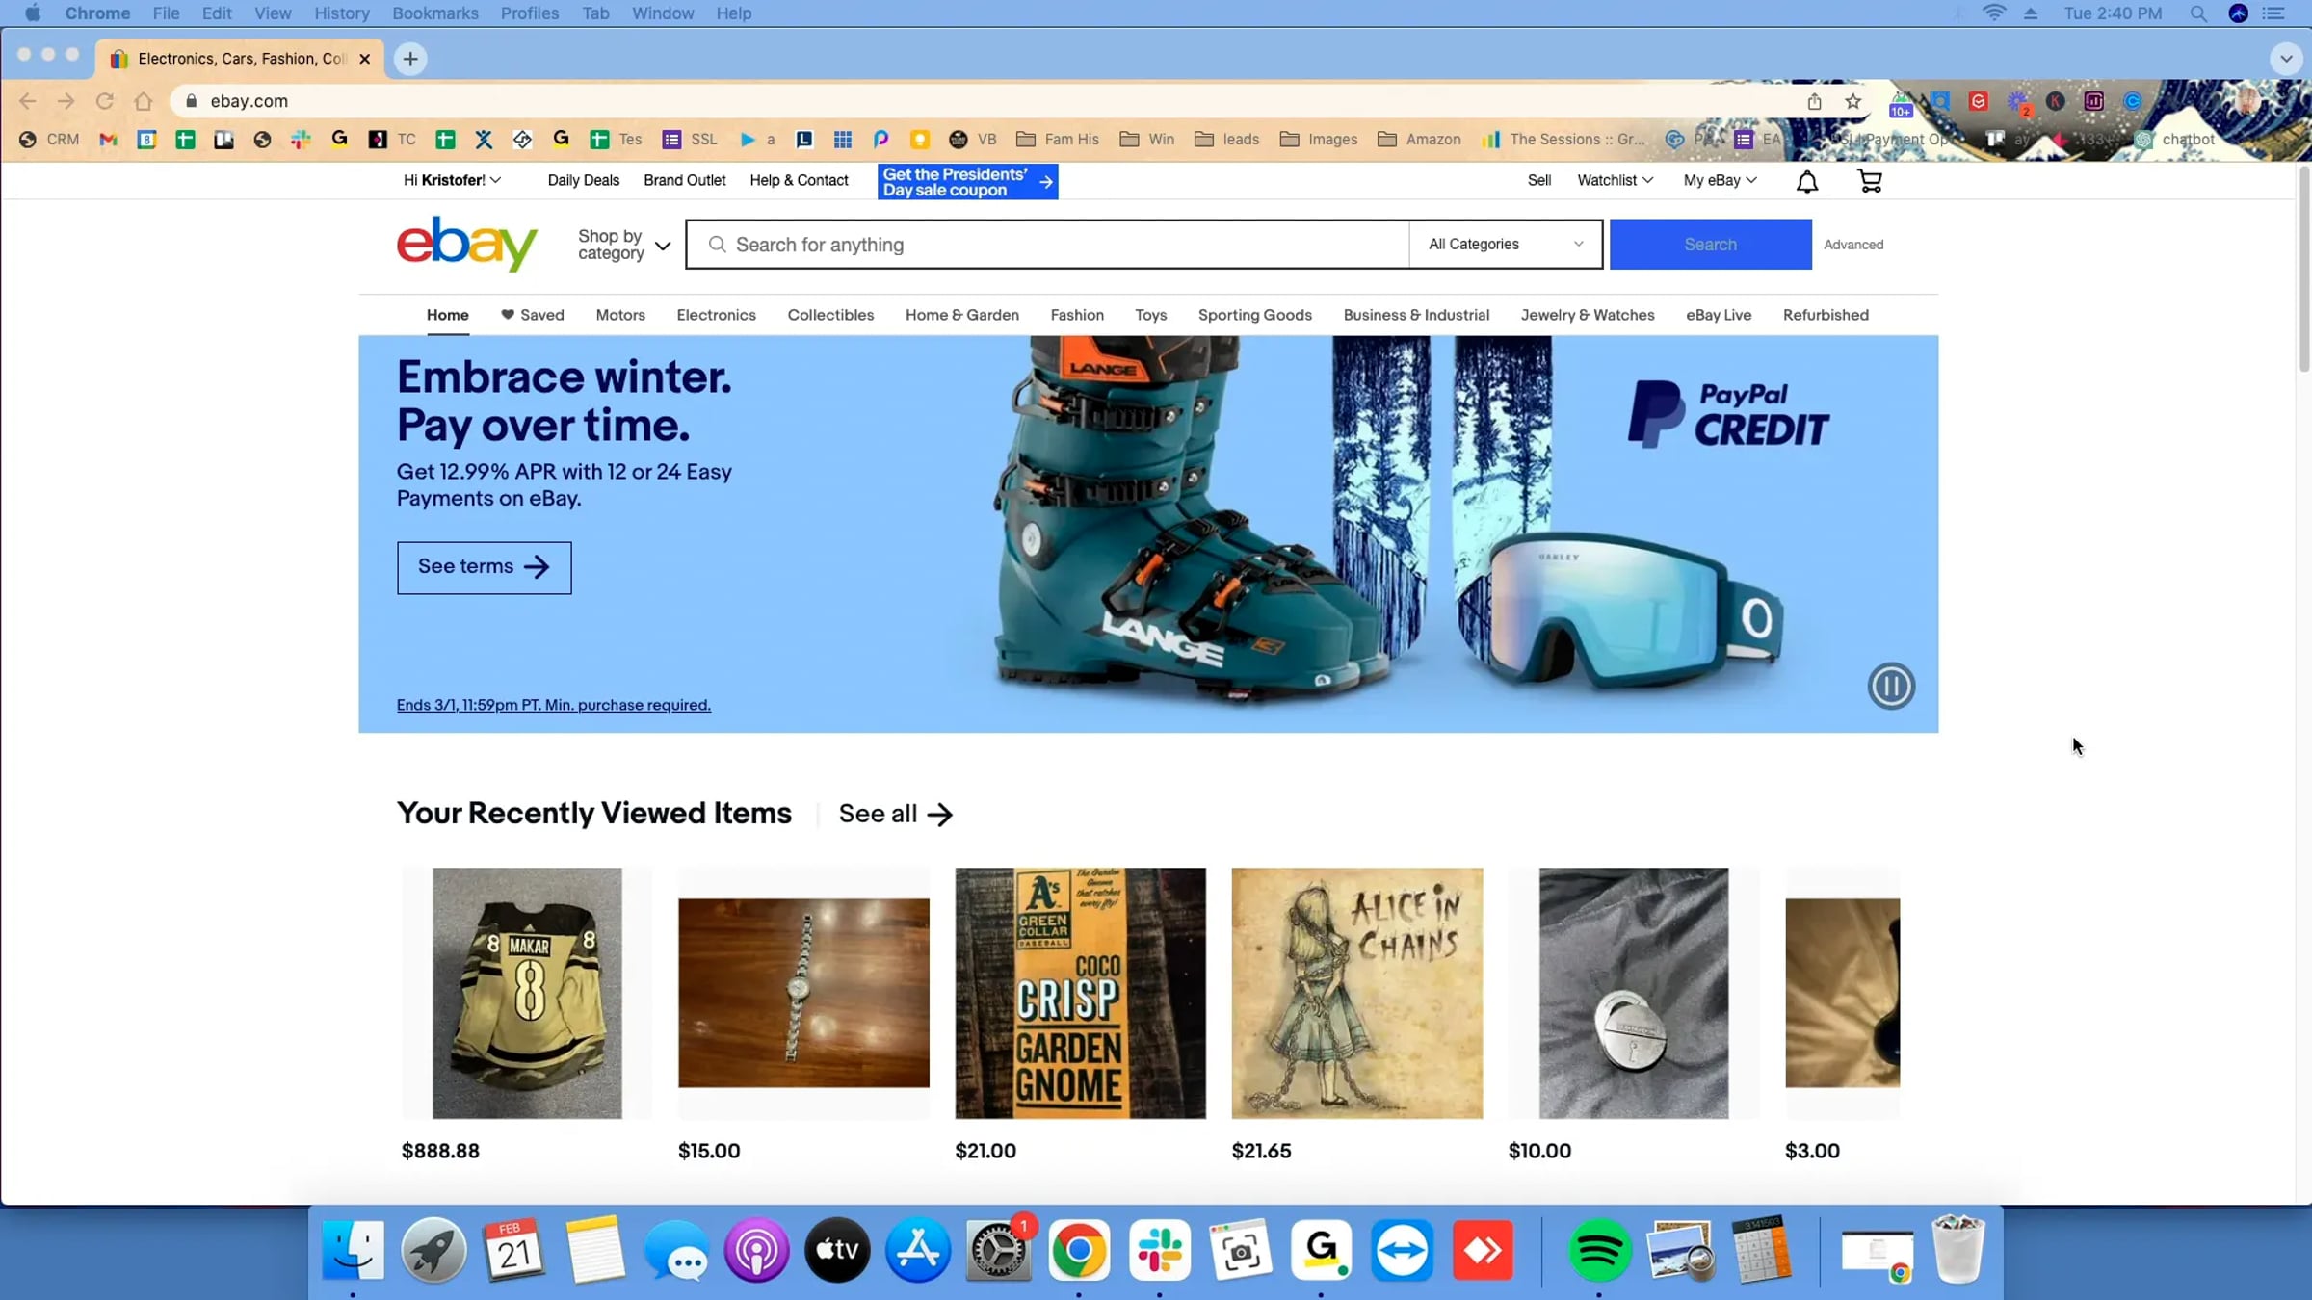Click See all recently viewed items

[x=895, y=814]
